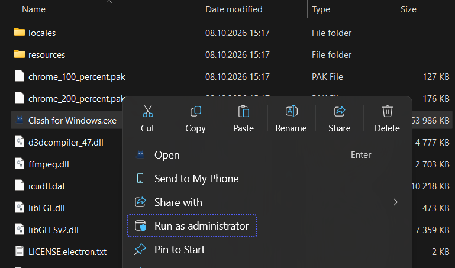Click the d3dcompiler_47.dll gear file icon
This screenshot has height=268, width=455.
(x=20, y=142)
